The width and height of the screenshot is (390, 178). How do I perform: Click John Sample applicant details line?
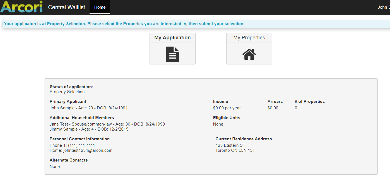(x=88, y=108)
